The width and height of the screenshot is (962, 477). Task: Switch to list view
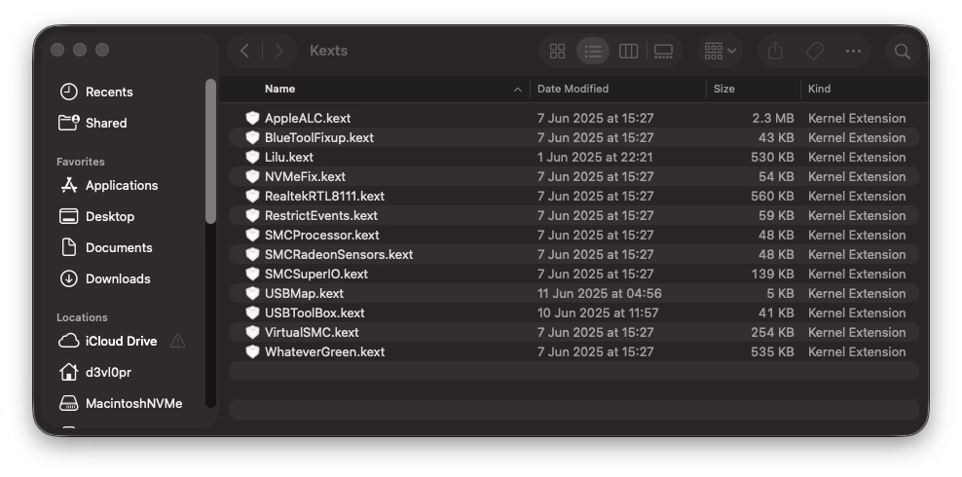click(x=593, y=51)
